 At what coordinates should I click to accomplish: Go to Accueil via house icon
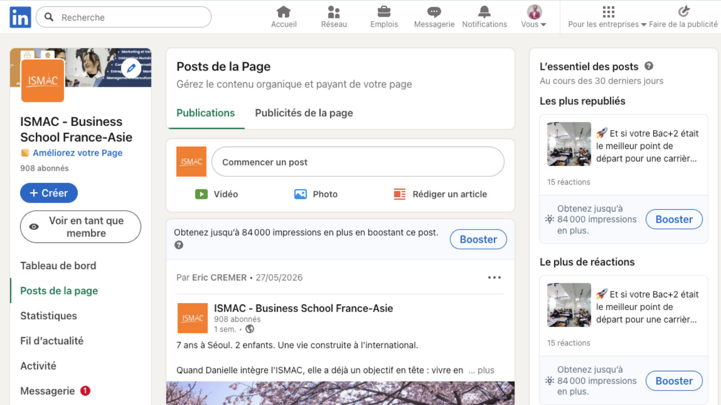(283, 12)
